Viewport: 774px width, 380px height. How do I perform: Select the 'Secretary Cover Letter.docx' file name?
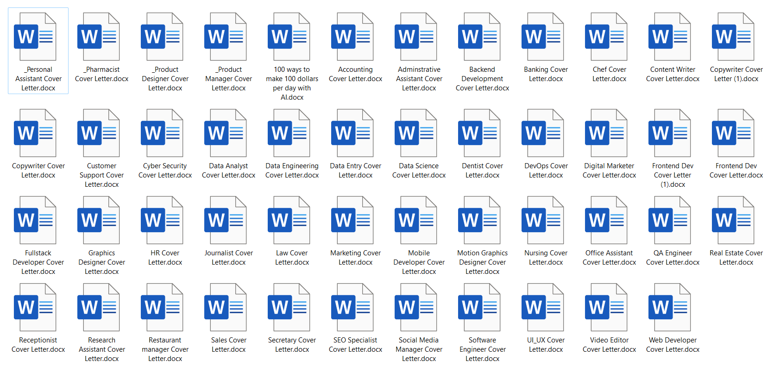tap(292, 345)
